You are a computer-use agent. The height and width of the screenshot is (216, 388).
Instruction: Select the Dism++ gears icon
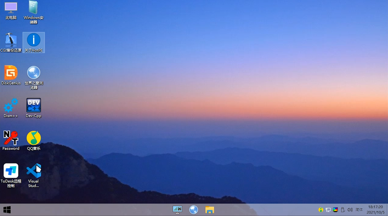coord(11,105)
